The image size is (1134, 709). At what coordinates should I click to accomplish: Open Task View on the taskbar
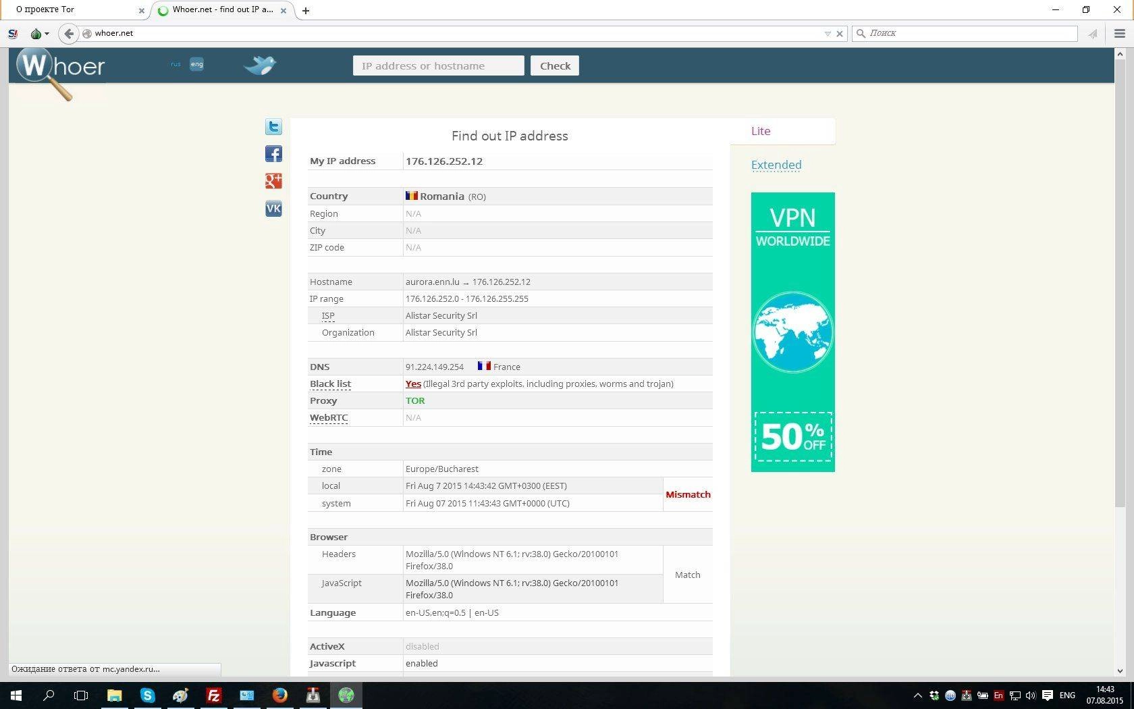(x=81, y=695)
